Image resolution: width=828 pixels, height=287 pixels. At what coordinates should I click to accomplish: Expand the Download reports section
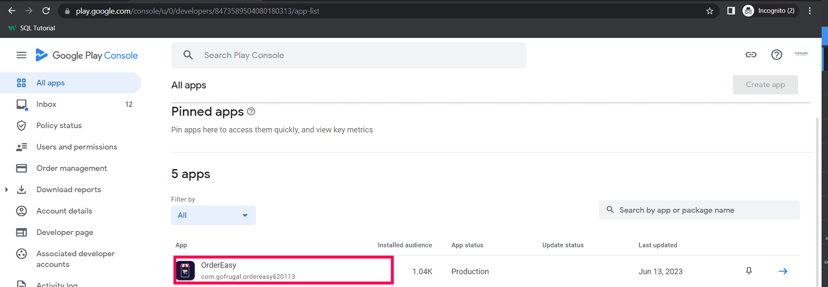click(x=6, y=190)
